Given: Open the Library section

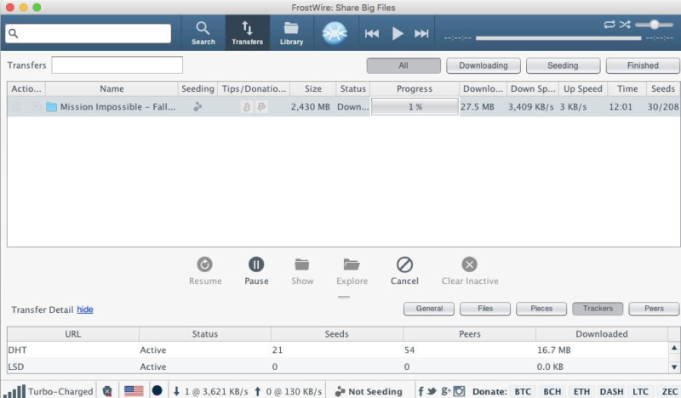Looking at the screenshot, I should coord(291,33).
